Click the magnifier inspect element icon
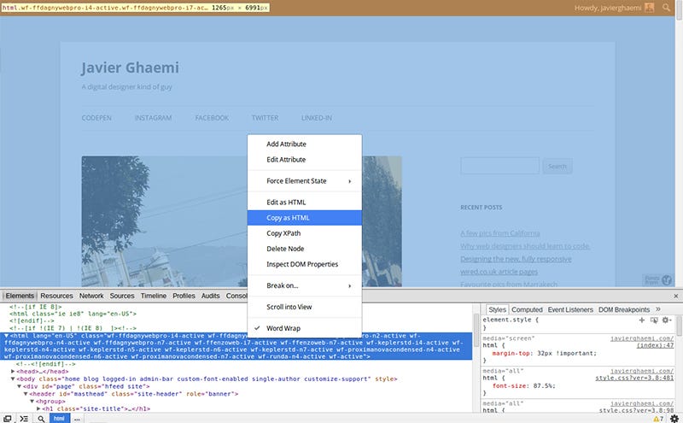This screenshot has height=423, width=683. (41, 419)
